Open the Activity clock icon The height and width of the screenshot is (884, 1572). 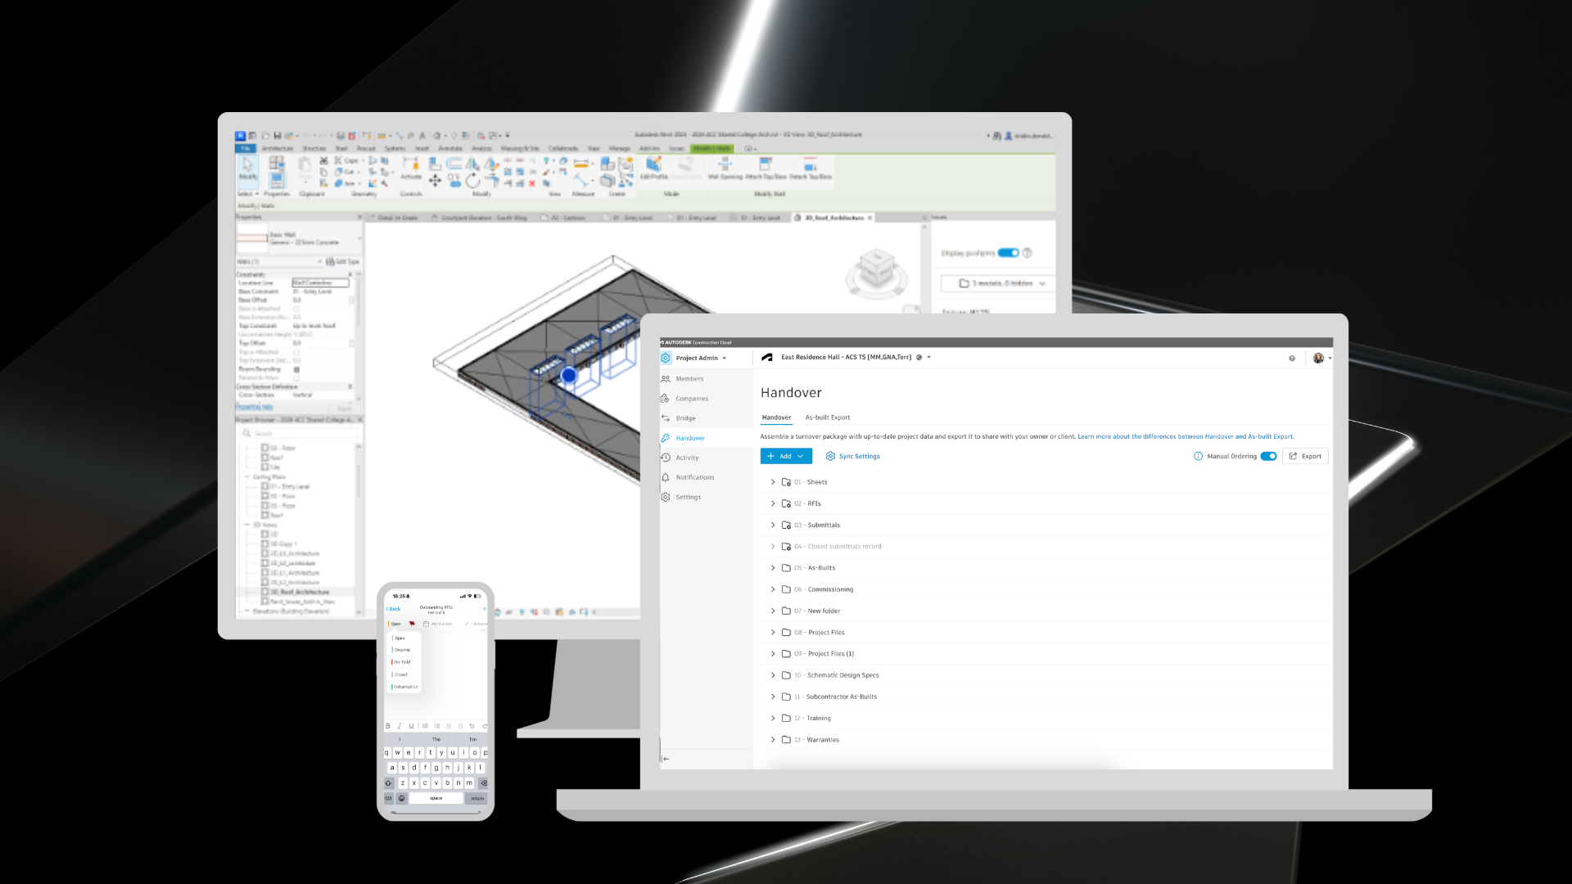tap(666, 458)
